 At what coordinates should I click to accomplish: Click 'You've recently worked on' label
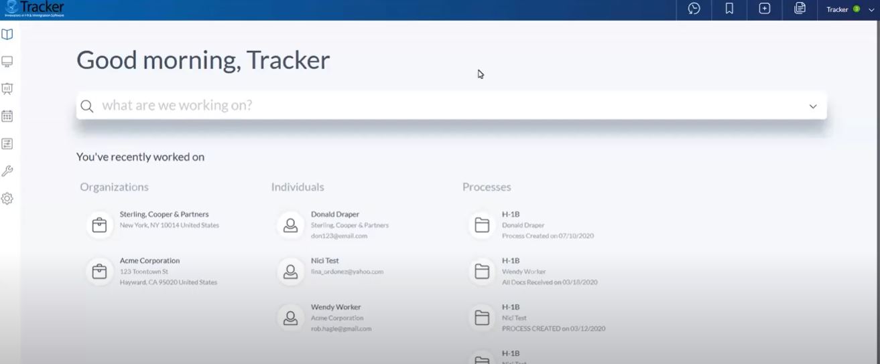tap(140, 157)
